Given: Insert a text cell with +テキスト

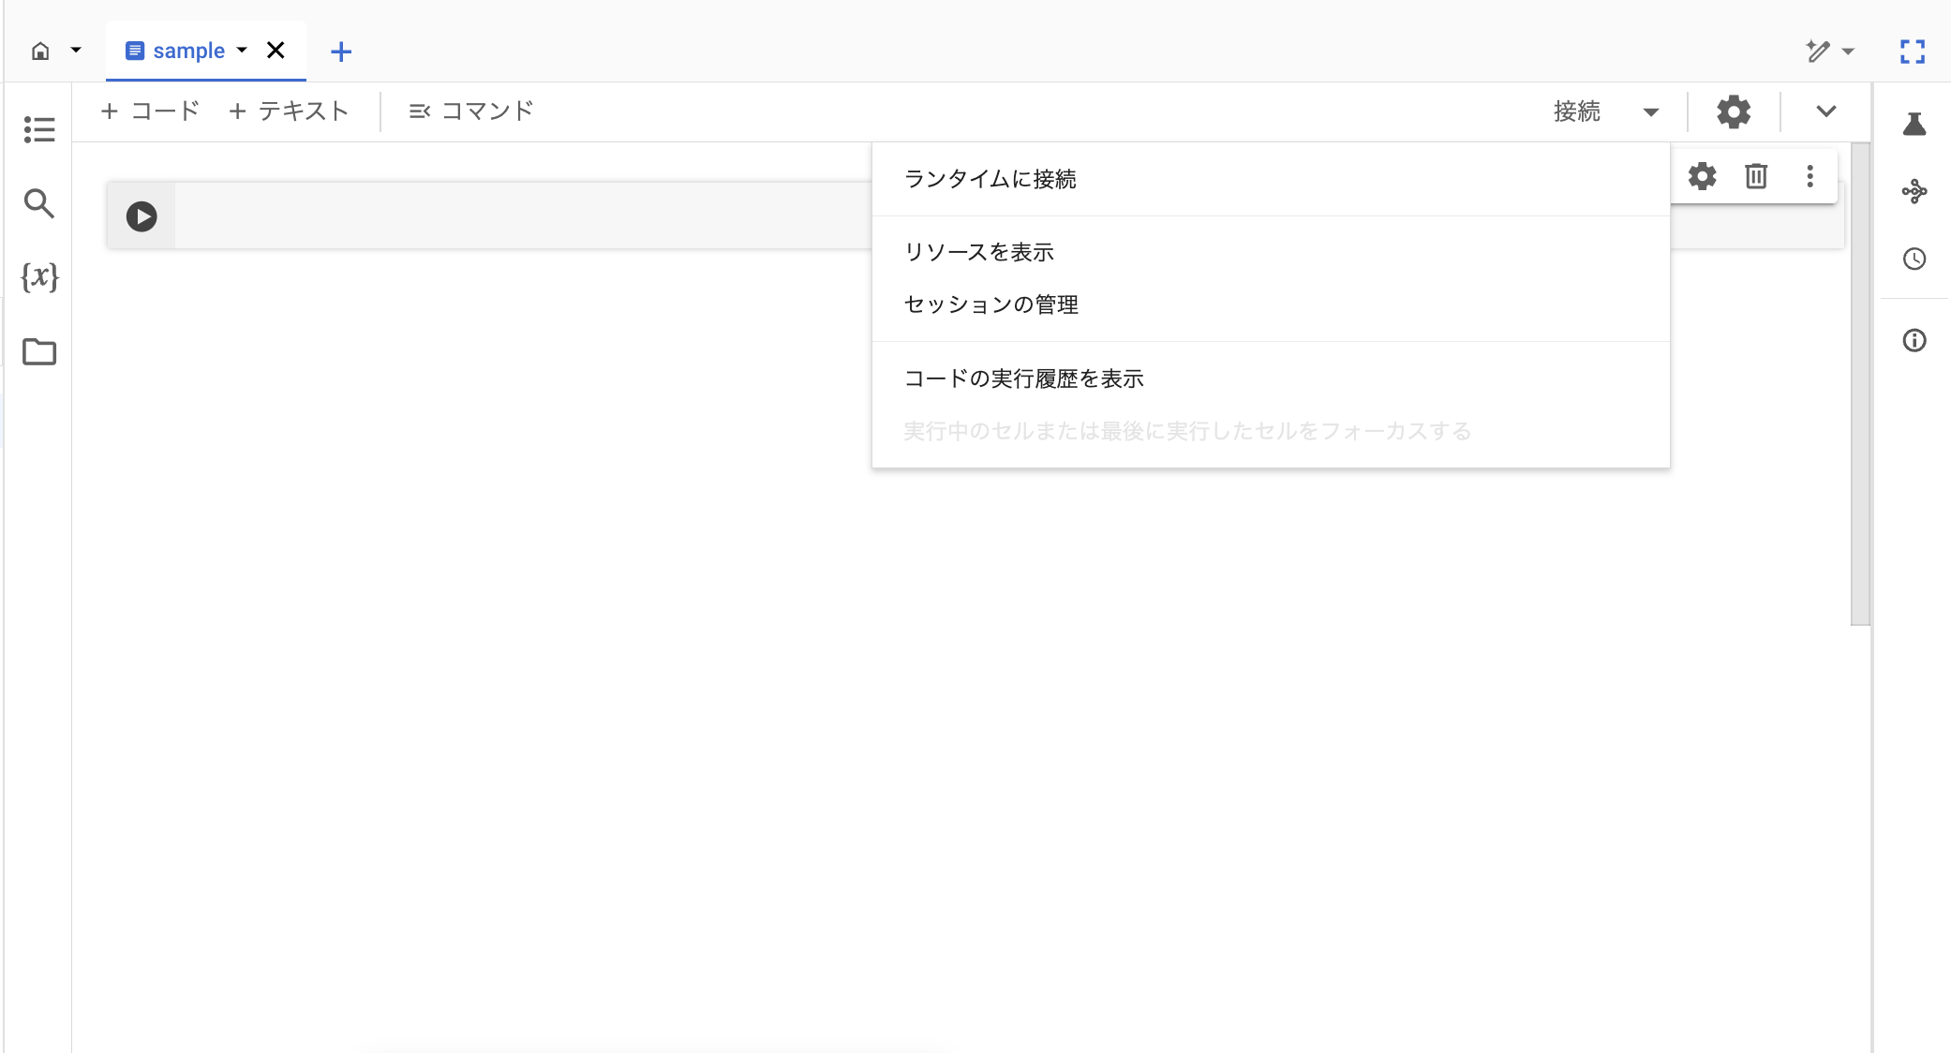Looking at the screenshot, I should pyautogui.click(x=289, y=111).
